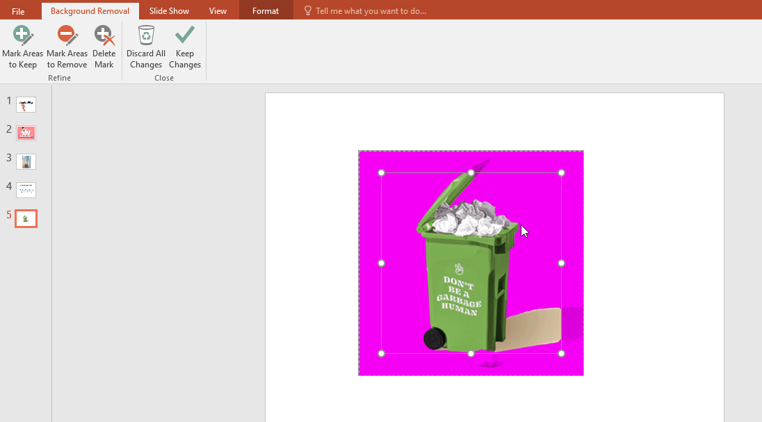The height and width of the screenshot is (422, 762).
Task: Open the File menu
Action: click(18, 11)
